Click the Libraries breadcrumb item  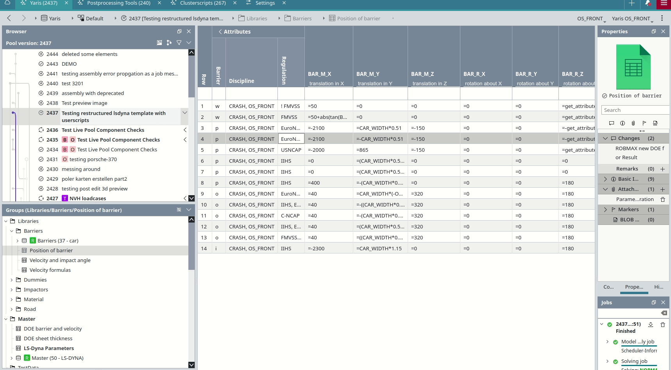[253, 18]
